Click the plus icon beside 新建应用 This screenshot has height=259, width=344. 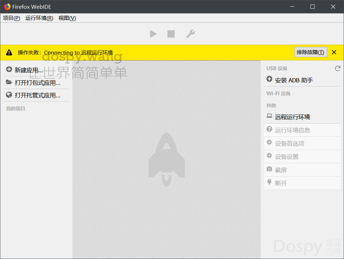(9, 69)
